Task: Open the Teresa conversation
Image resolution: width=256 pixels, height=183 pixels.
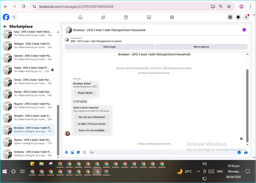Action: pos(28,82)
